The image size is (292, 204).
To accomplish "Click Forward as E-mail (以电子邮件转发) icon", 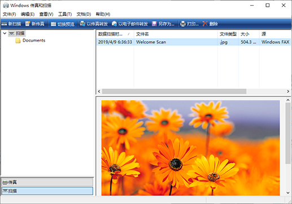I will point(114,24).
